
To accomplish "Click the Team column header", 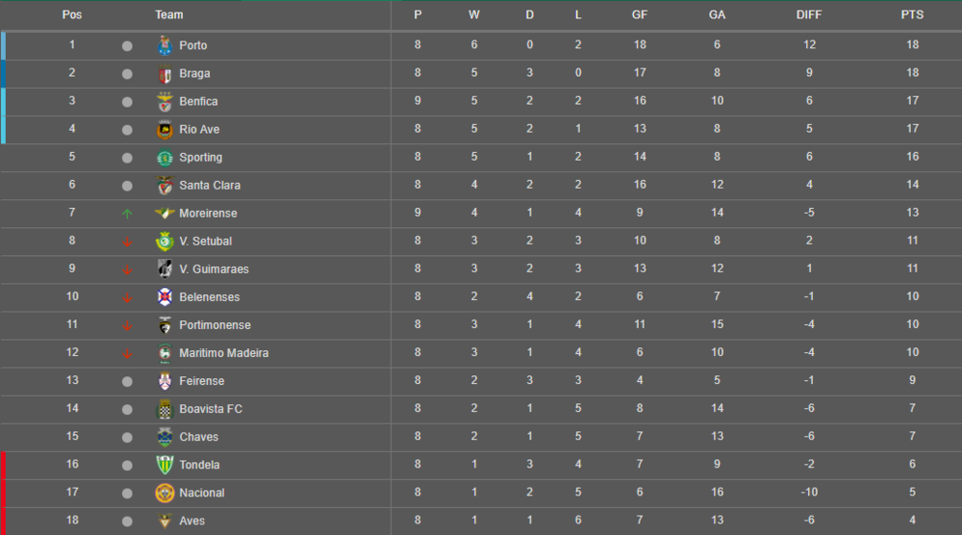I will click(x=169, y=14).
